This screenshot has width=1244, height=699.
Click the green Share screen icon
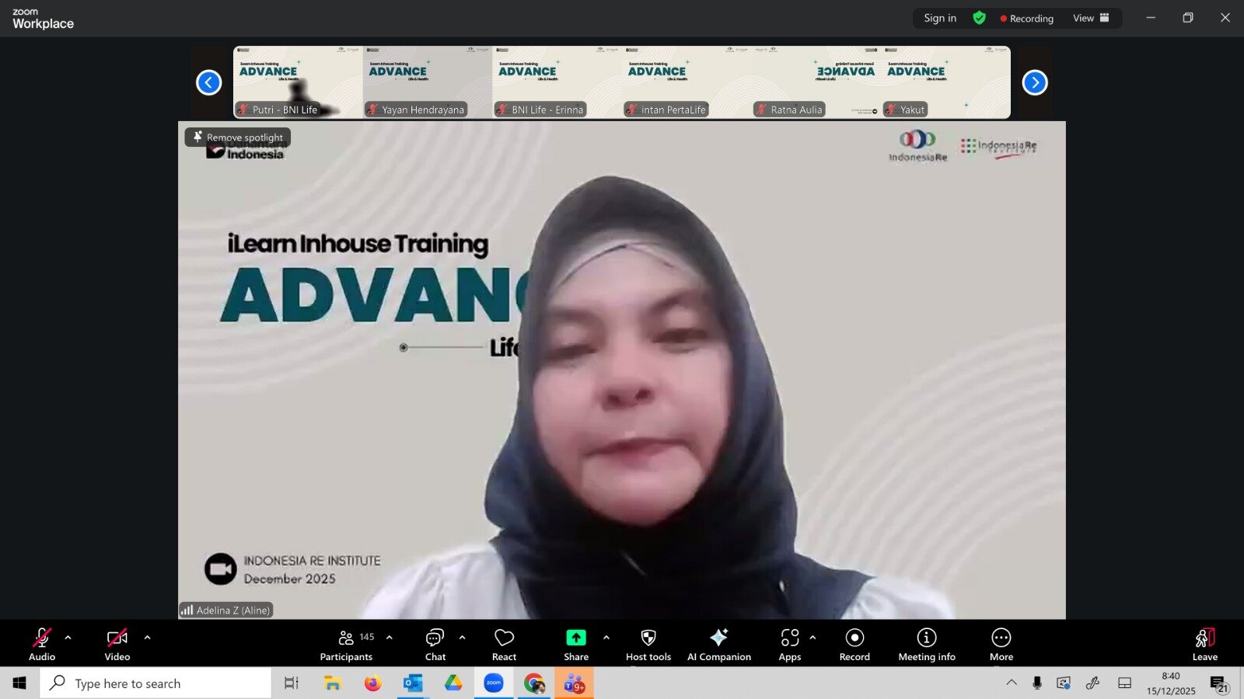click(575, 638)
